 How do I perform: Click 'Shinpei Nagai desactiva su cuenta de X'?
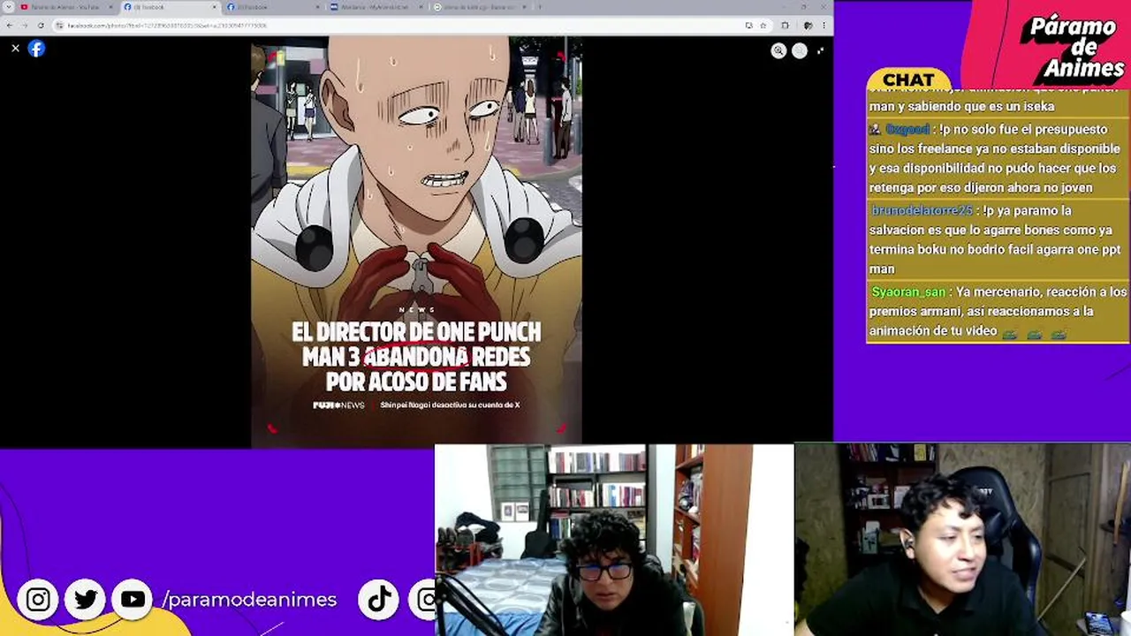tap(450, 405)
